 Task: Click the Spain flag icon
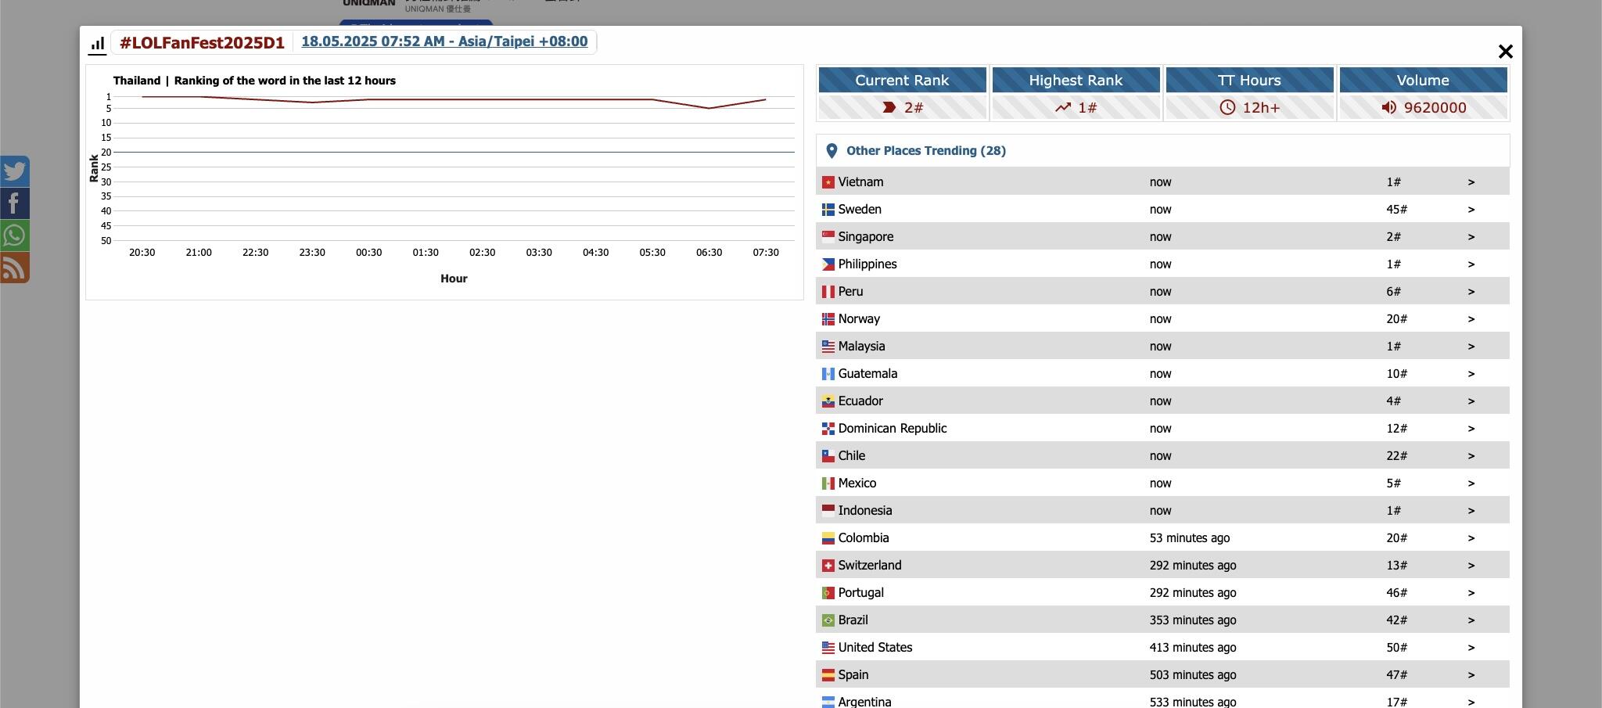[828, 675]
